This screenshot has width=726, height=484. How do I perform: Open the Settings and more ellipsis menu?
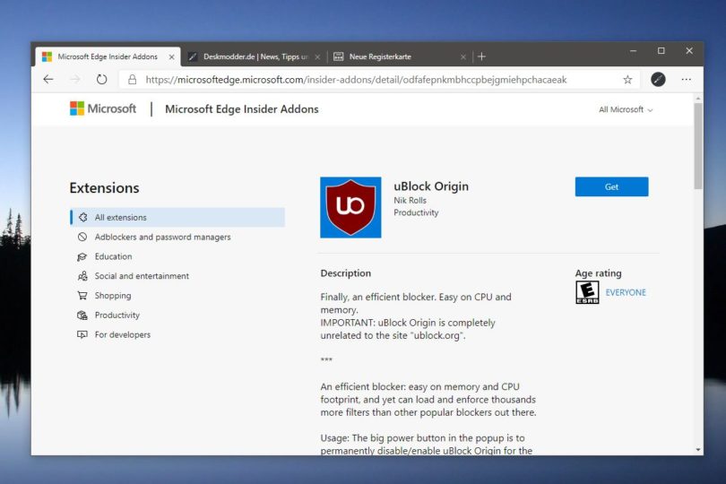687,80
